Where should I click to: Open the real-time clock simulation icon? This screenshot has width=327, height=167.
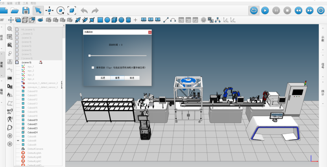click(x=321, y=11)
